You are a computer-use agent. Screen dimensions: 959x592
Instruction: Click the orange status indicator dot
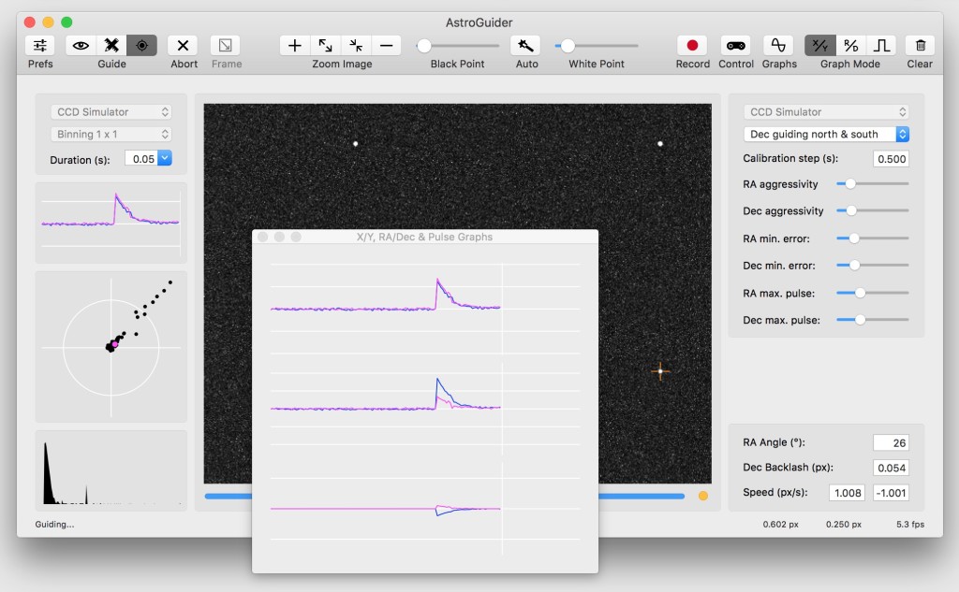(x=703, y=496)
